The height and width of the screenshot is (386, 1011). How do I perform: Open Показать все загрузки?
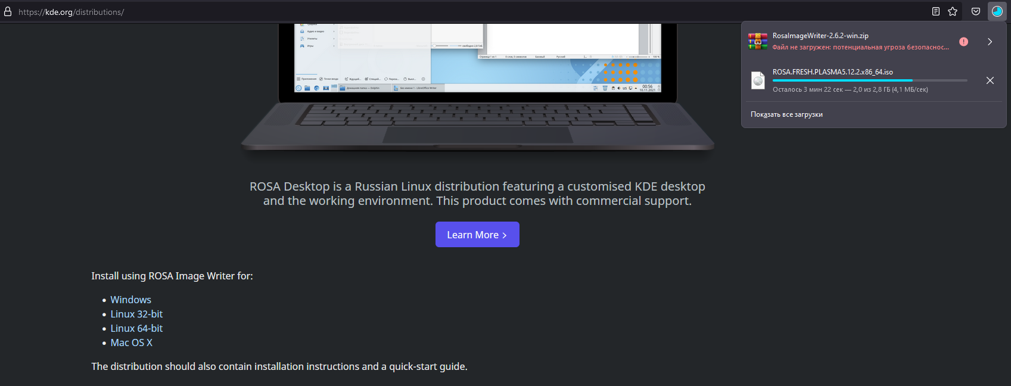coord(786,114)
